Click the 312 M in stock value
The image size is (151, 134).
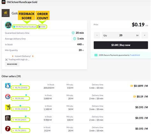coord(47,130)
